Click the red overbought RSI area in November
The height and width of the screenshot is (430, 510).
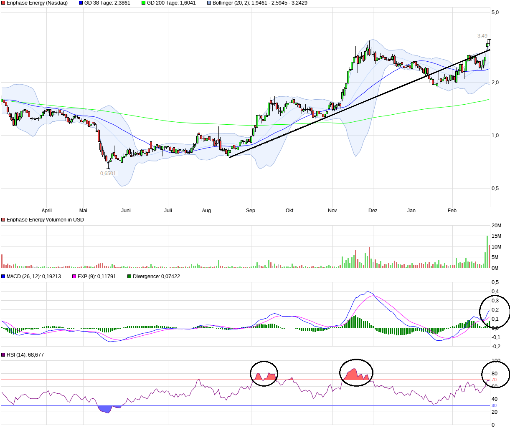pyautogui.click(x=356, y=375)
